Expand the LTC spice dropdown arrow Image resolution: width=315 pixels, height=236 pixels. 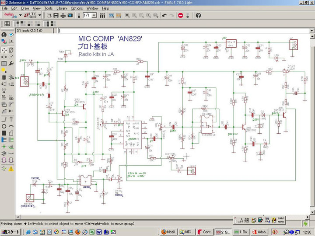[x=40, y=15]
